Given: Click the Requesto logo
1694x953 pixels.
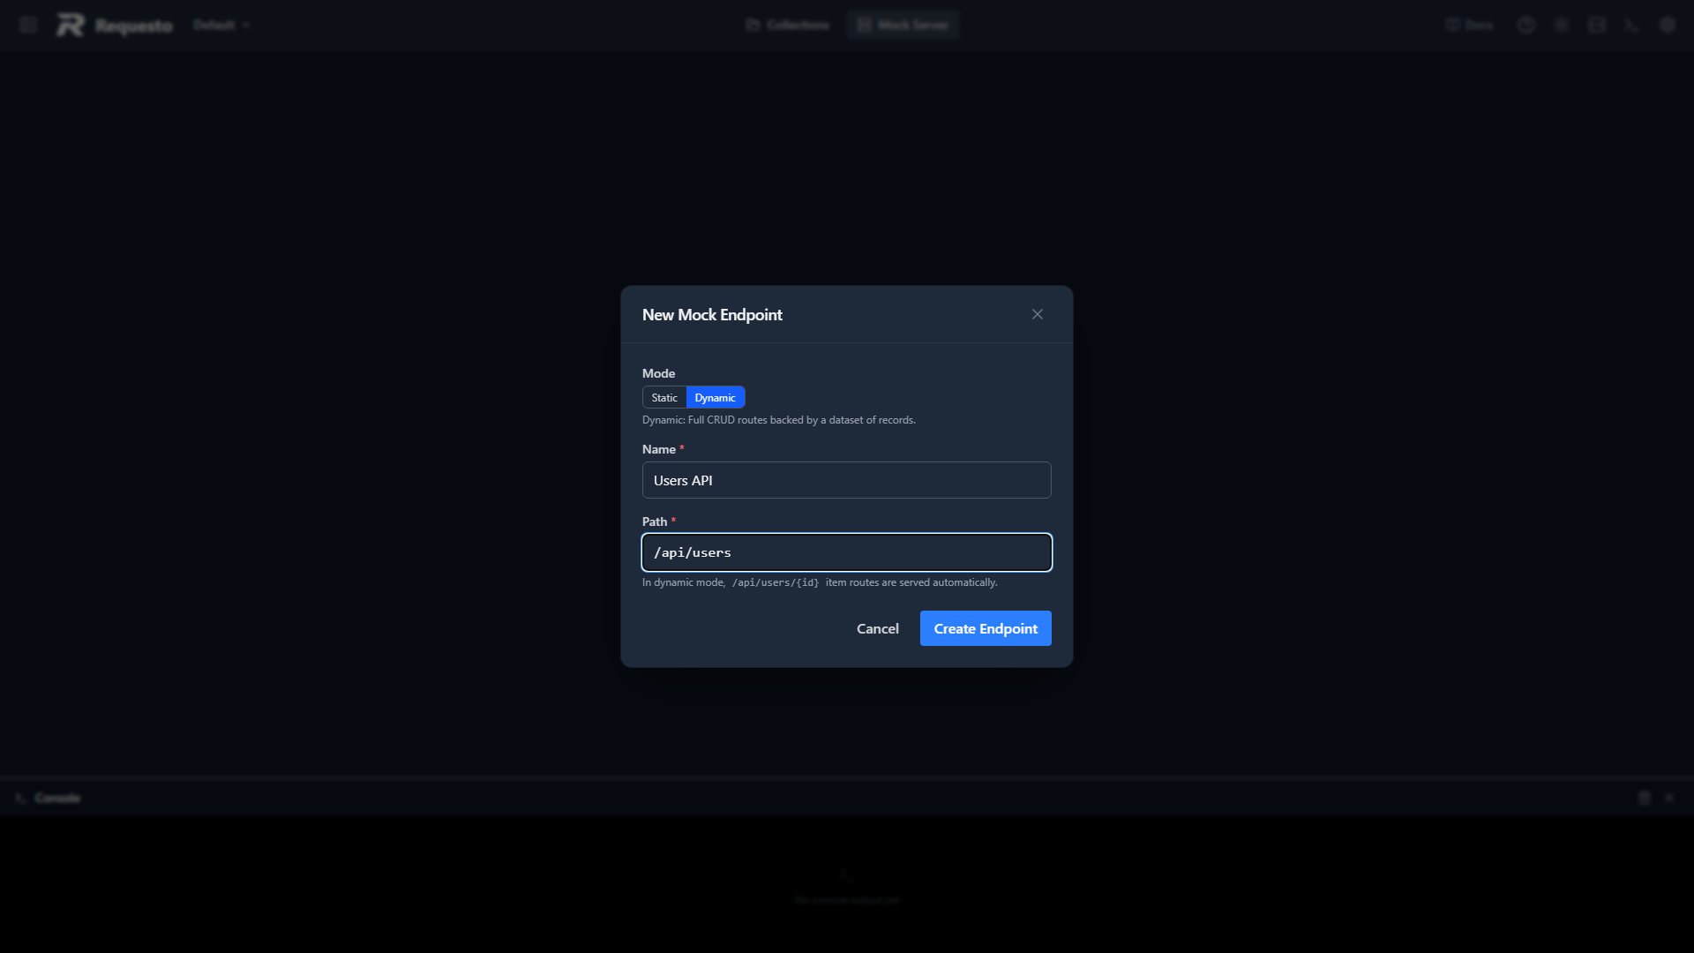Looking at the screenshot, I should tap(115, 25).
